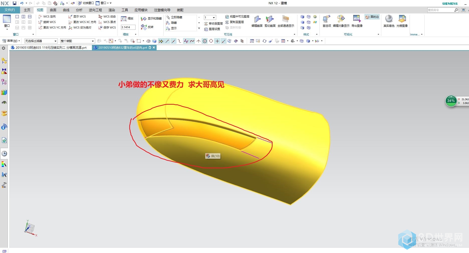Image resolution: width=469 pixels, height=253 pixels.
Task: Click the Undo arrow icon
Action: coord(22,3)
